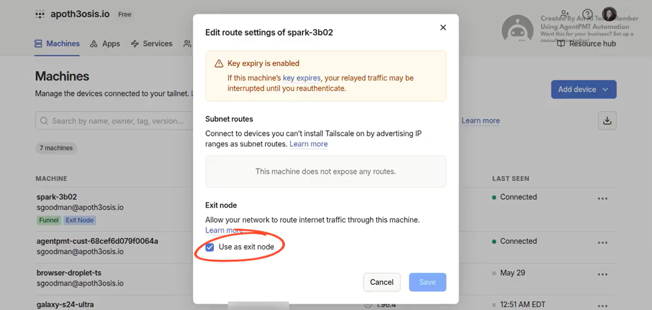This screenshot has width=652, height=310.
Task: Open Learn more link under Exit node
Action: (x=224, y=230)
